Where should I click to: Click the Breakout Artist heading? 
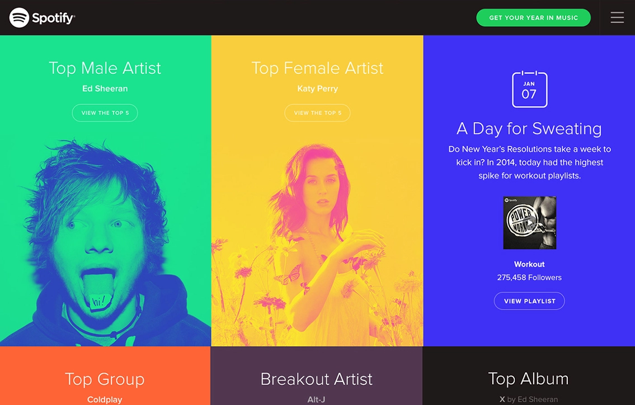[x=316, y=379]
